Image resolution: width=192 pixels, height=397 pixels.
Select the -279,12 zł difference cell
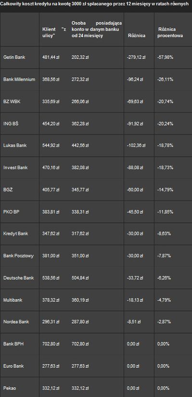point(136,57)
